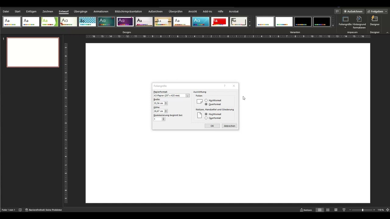The image size is (390, 219).
Task: Switch to the Start tab
Action: (x=18, y=11)
